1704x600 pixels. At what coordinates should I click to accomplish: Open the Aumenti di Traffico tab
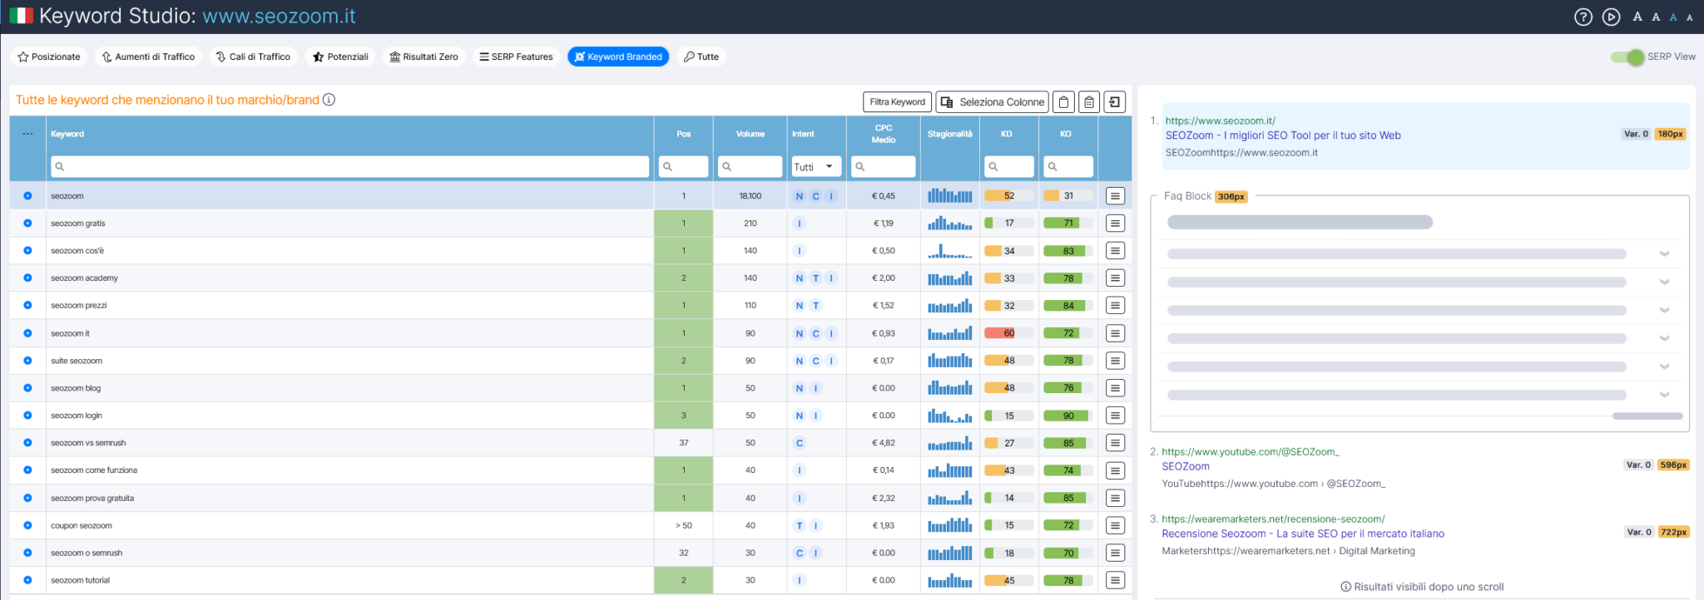click(148, 57)
